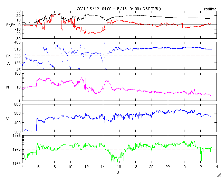Click the '1e+4' temperature tick label
Image resolution: width=221 pixels, height=177 pixels.
click(17, 163)
